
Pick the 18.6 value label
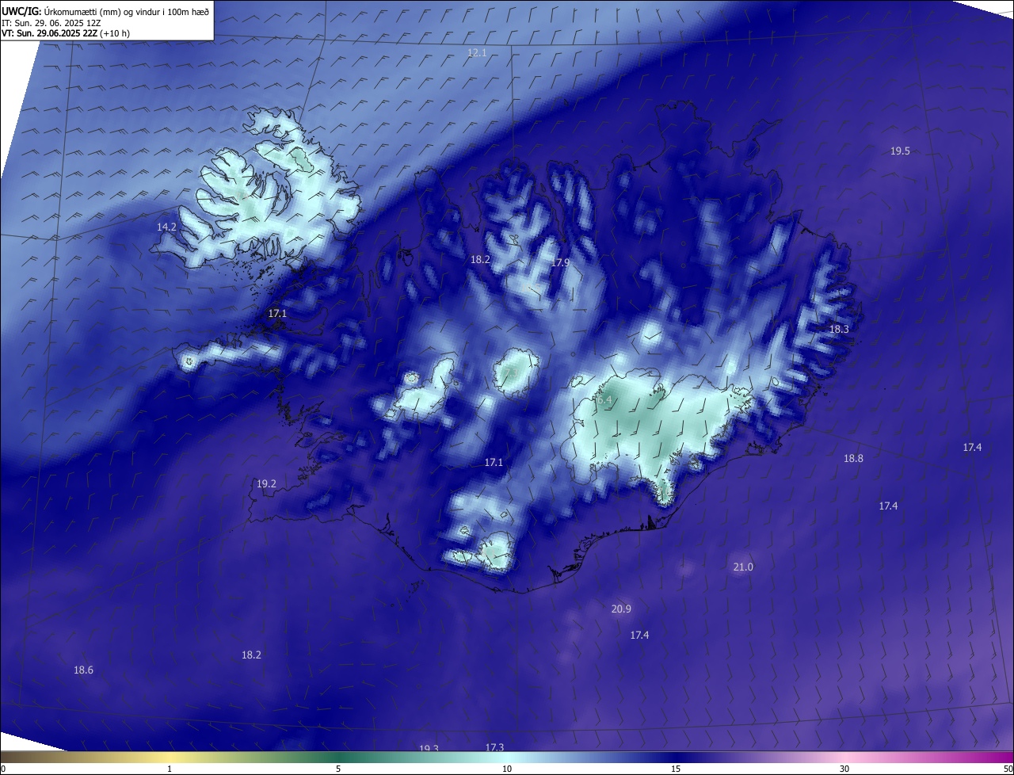coord(83,670)
